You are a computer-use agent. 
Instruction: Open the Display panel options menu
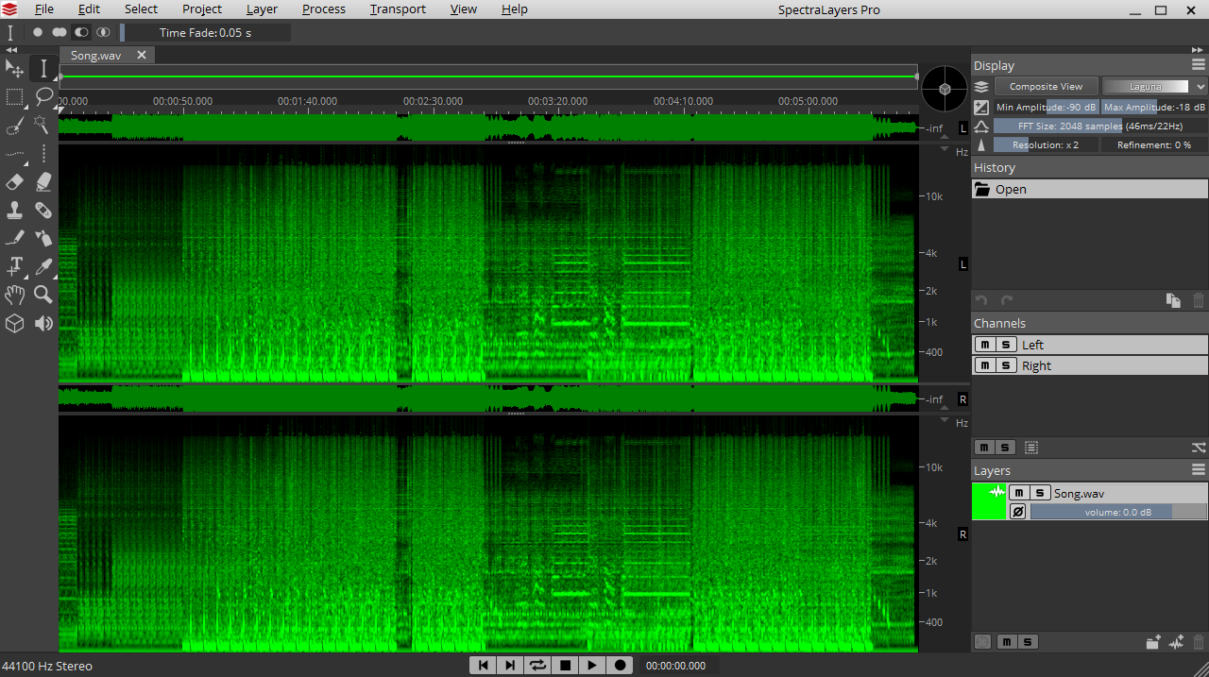[x=1198, y=64]
